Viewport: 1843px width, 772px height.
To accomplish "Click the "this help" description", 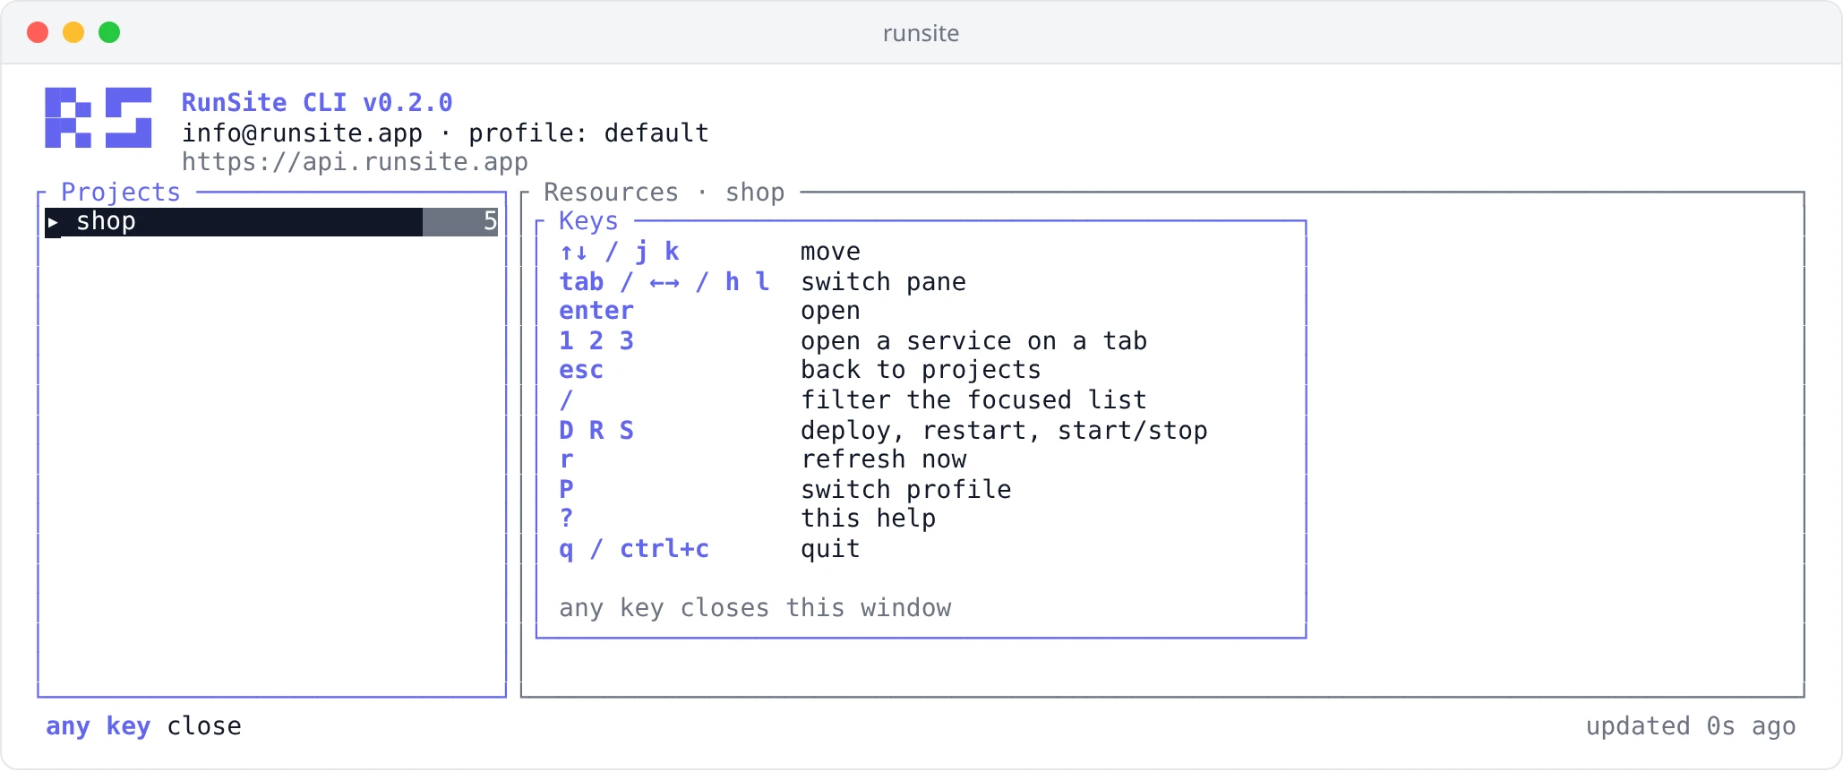I will coord(868,519).
